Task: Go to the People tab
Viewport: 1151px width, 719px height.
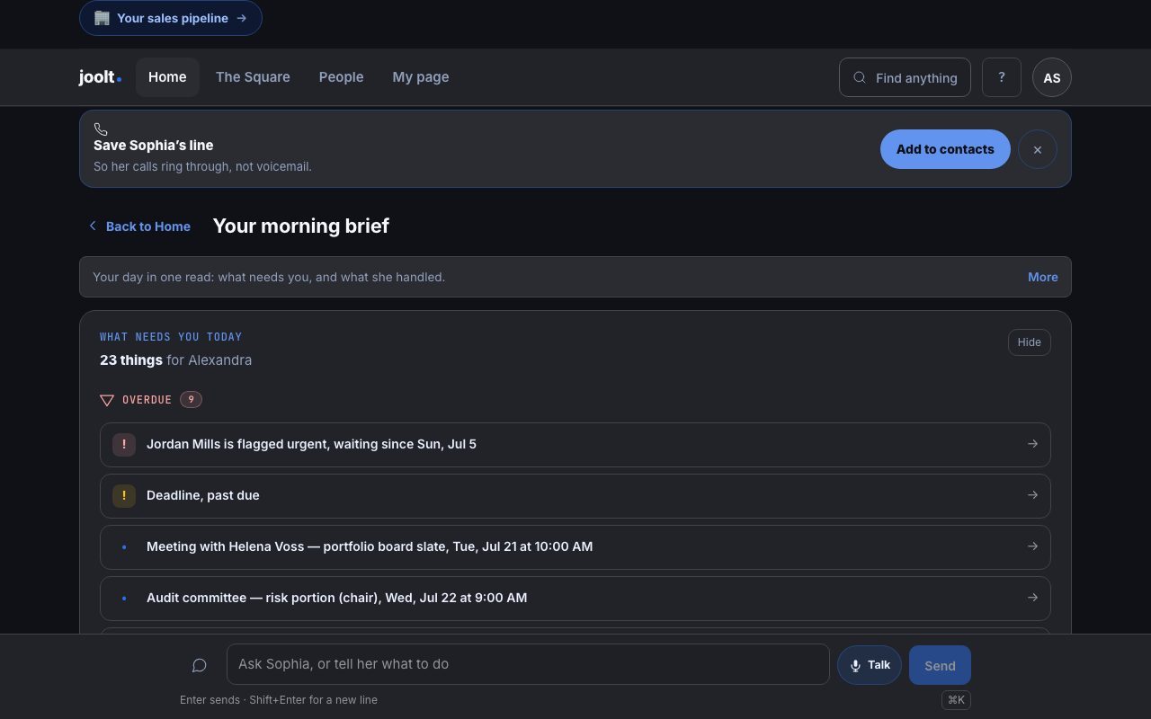Action: (x=341, y=77)
